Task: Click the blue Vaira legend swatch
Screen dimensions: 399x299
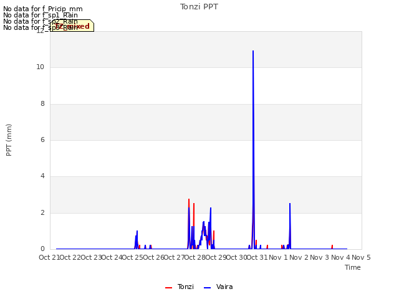Action: [208, 288]
